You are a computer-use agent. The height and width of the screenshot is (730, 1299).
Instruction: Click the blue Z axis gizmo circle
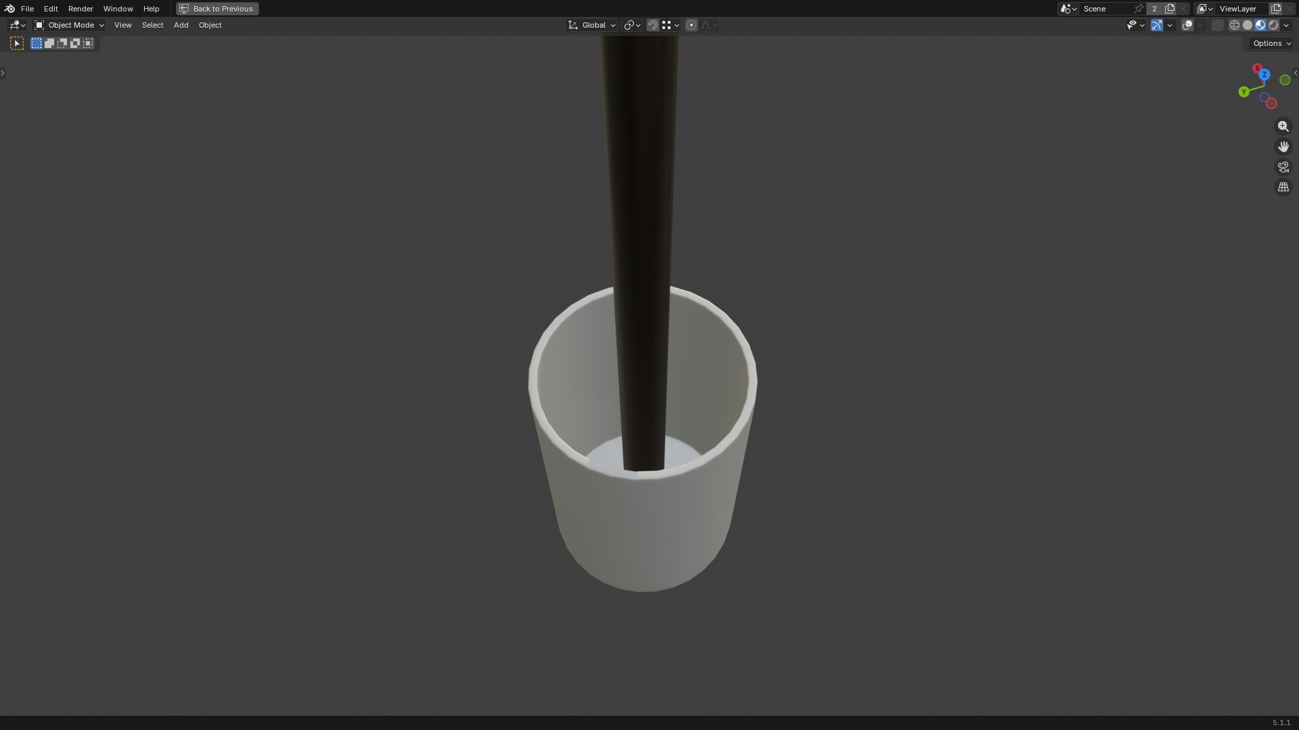coord(1264,74)
